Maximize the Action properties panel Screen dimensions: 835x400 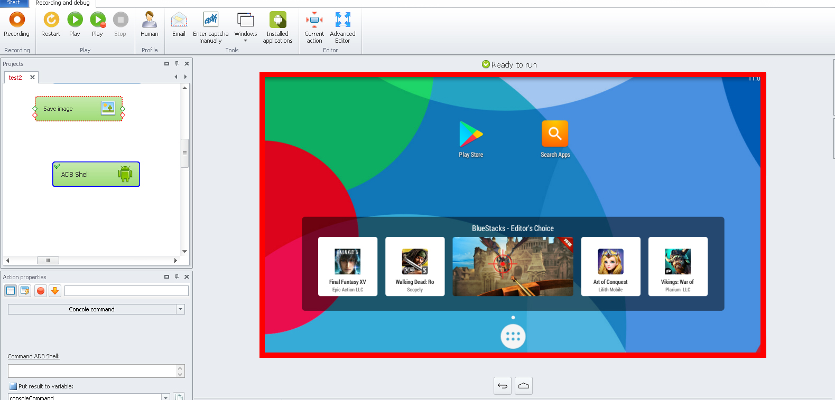tap(166, 277)
